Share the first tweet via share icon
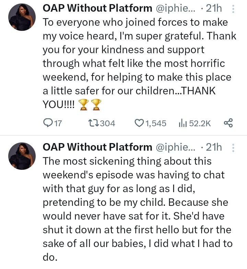Viewport: 247px width, 269px height. click(228, 123)
